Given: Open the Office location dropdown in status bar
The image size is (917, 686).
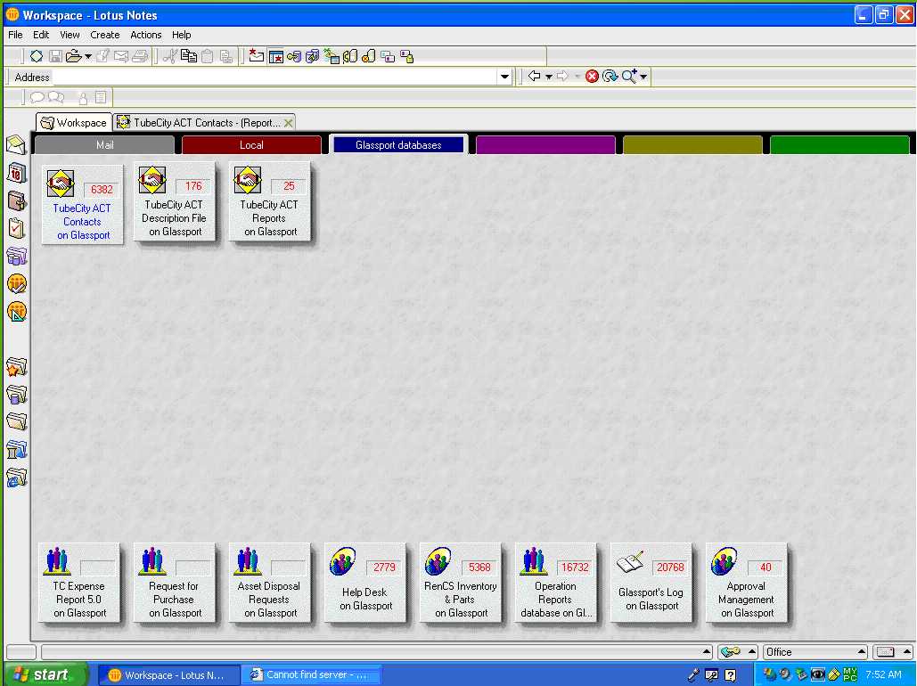Looking at the screenshot, I should click(x=815, y=651).
